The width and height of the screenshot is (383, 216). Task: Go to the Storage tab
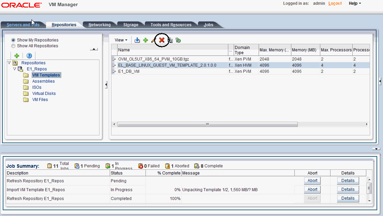pyautogui.click(x=131, y=24)
